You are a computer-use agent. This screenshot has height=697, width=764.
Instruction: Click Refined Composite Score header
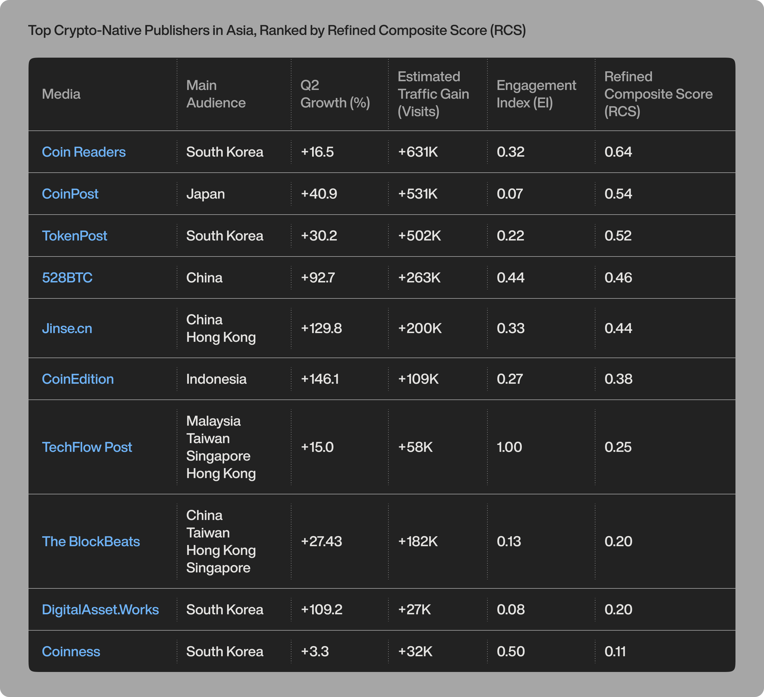(658, 94)
